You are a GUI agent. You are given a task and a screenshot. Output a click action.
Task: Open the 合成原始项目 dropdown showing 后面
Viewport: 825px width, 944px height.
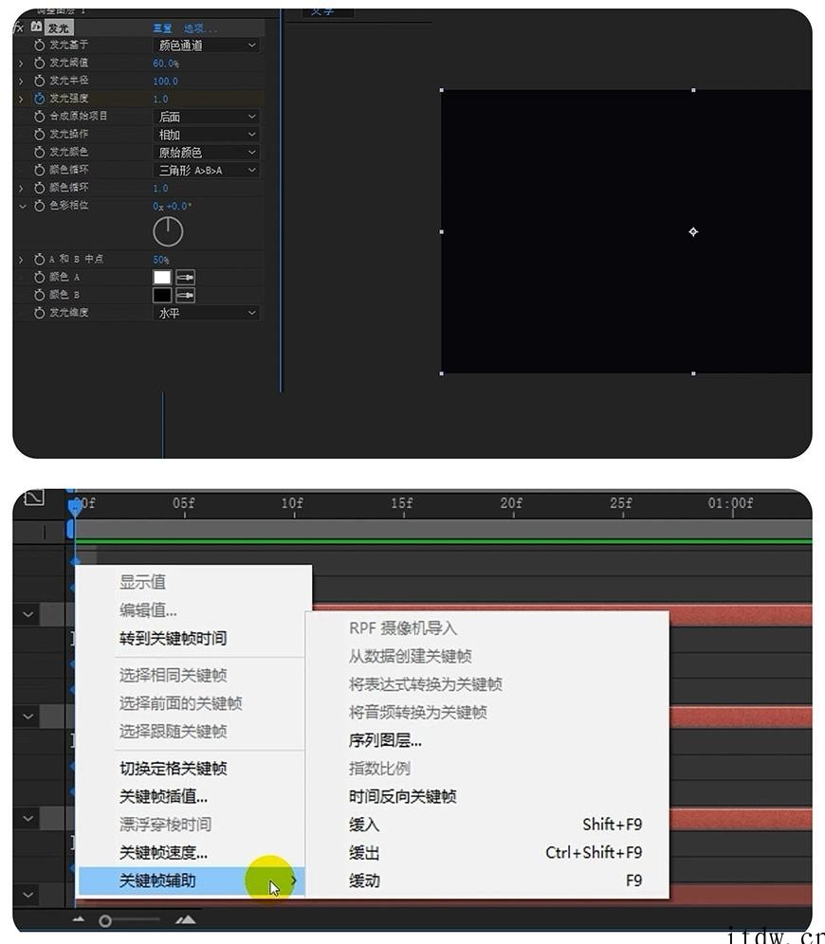tap(207, 117)
